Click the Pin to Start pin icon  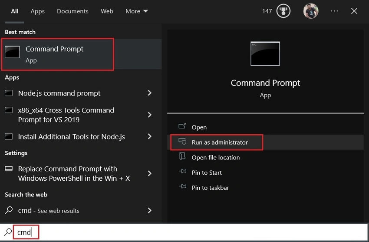[182, 171]
